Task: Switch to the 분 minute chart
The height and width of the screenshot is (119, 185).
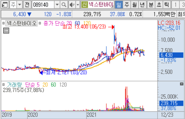Action: (151, 5)
